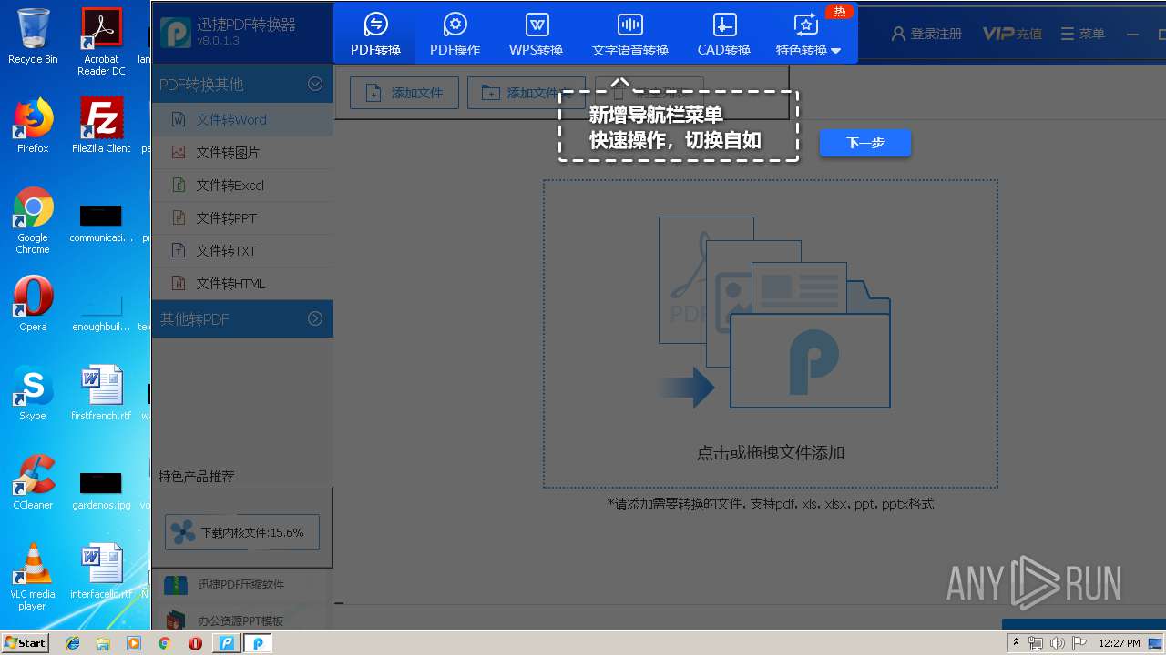Viewport: 1166px width, 655px height.
Task: Open VLC media player desktop shortcut
Action: coord(33,577)
